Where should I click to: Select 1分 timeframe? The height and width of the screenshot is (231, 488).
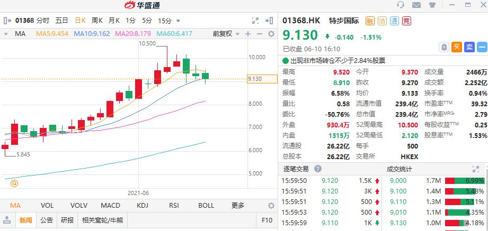click(x=131, y=21)
